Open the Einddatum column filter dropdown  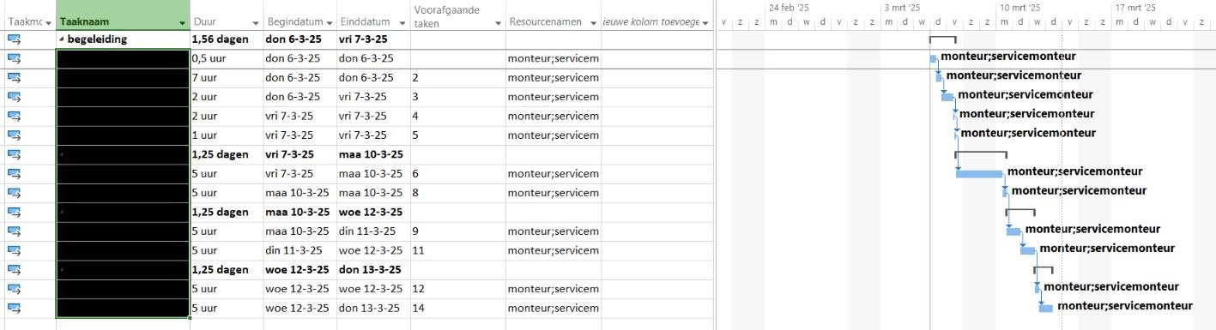[402, 22]
